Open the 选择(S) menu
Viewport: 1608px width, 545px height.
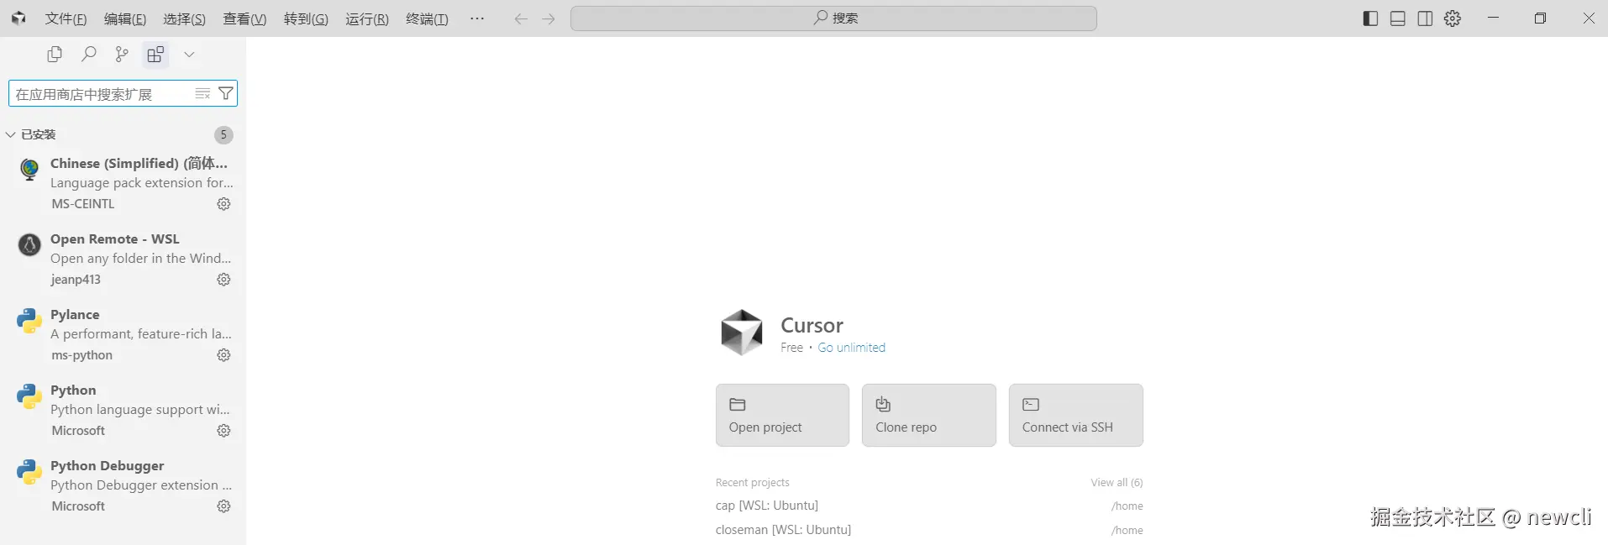pyautogui.click(x=184, y=18)
